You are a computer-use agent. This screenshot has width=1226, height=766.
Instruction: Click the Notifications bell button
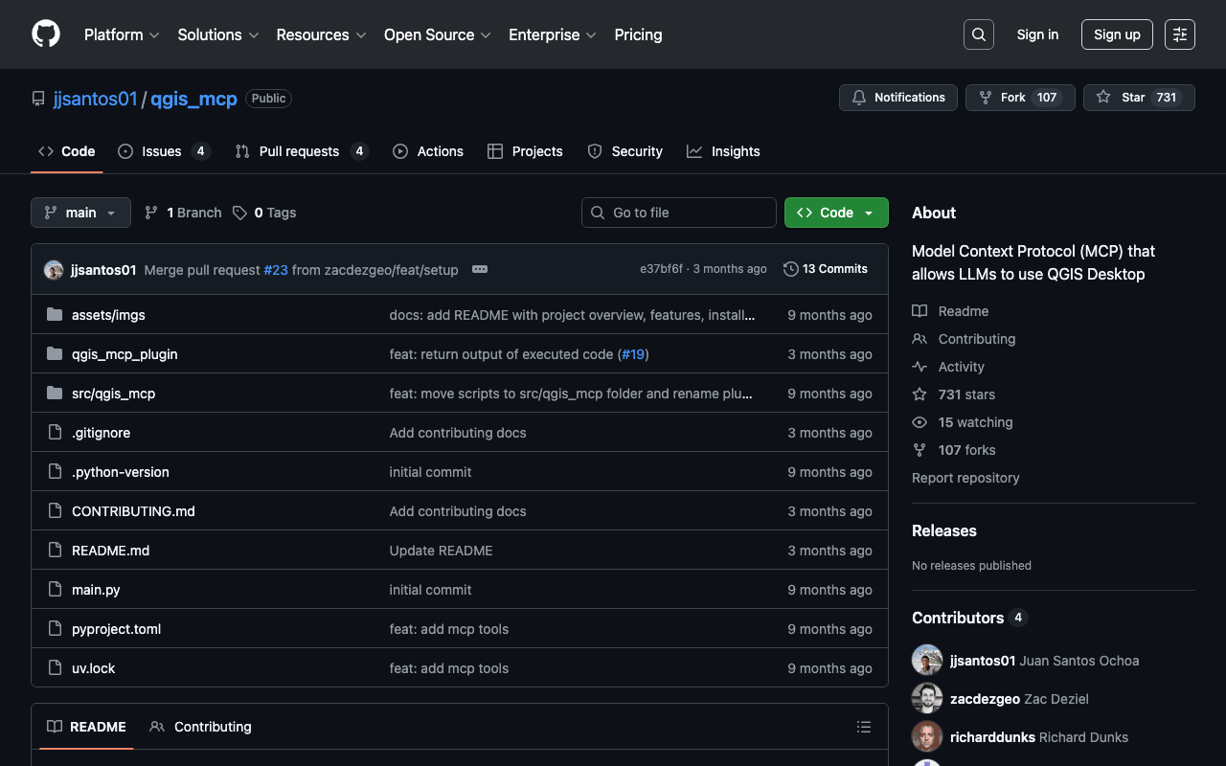point(897,98)
